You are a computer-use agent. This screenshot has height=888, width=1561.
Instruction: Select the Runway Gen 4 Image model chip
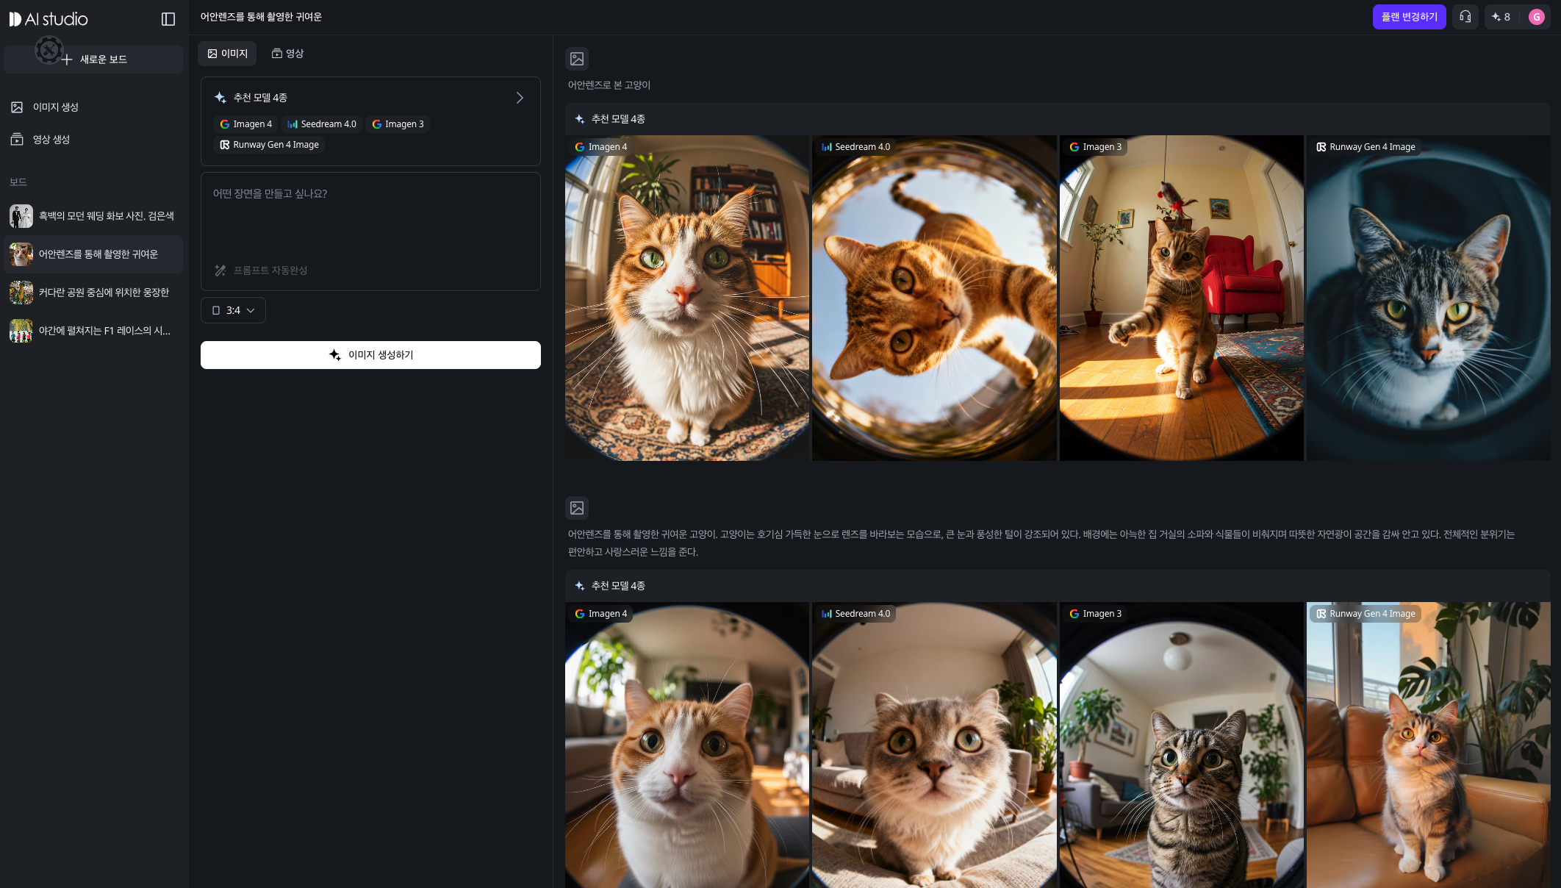pyautogui.click(x=269, y=145)
